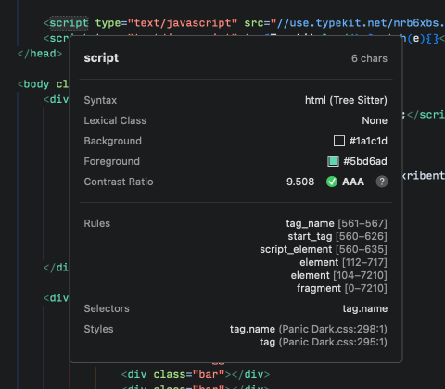
Task: Click the <body tag in the editor
Action: click(x=33, y=84)
